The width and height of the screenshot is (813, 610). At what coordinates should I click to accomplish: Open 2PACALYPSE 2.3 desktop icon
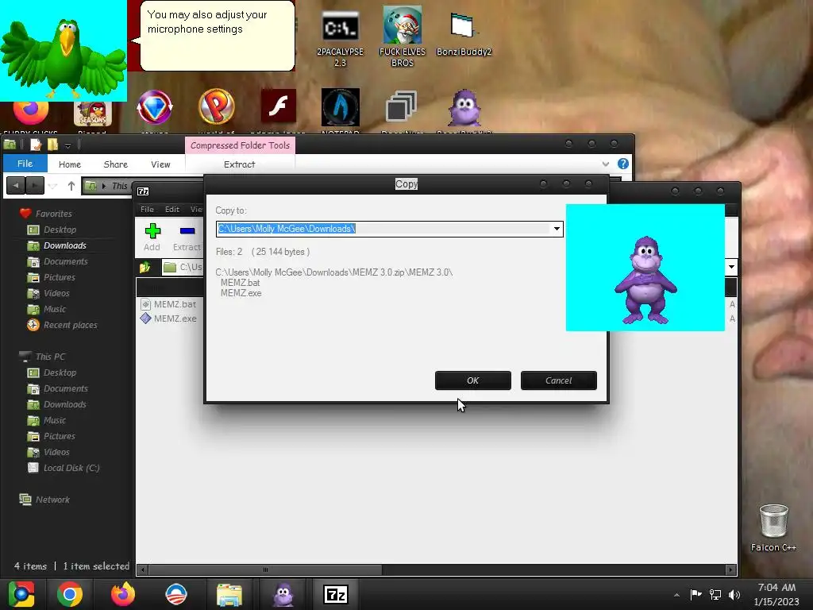(x=340, y=38)
